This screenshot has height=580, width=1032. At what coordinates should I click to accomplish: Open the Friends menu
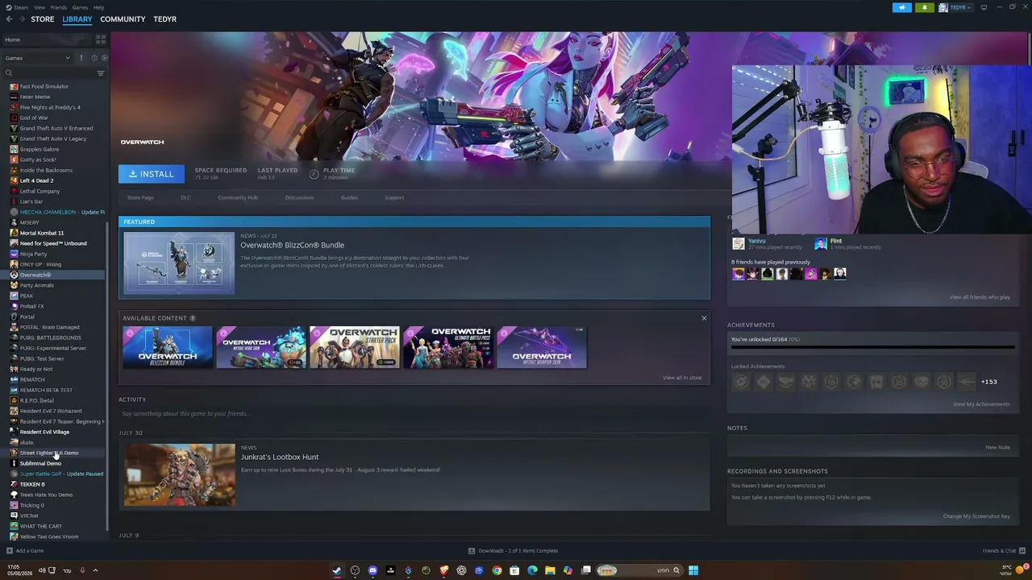tap(59, 7)
